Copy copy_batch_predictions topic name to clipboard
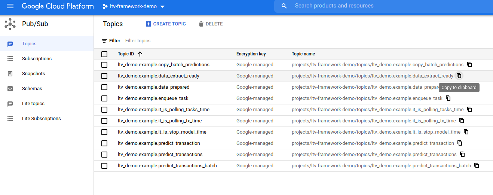 click(x=469, y=64)
